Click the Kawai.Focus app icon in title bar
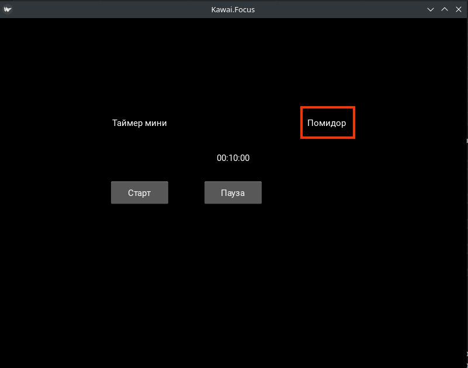The image size is (468, 368). pos(8,9)
